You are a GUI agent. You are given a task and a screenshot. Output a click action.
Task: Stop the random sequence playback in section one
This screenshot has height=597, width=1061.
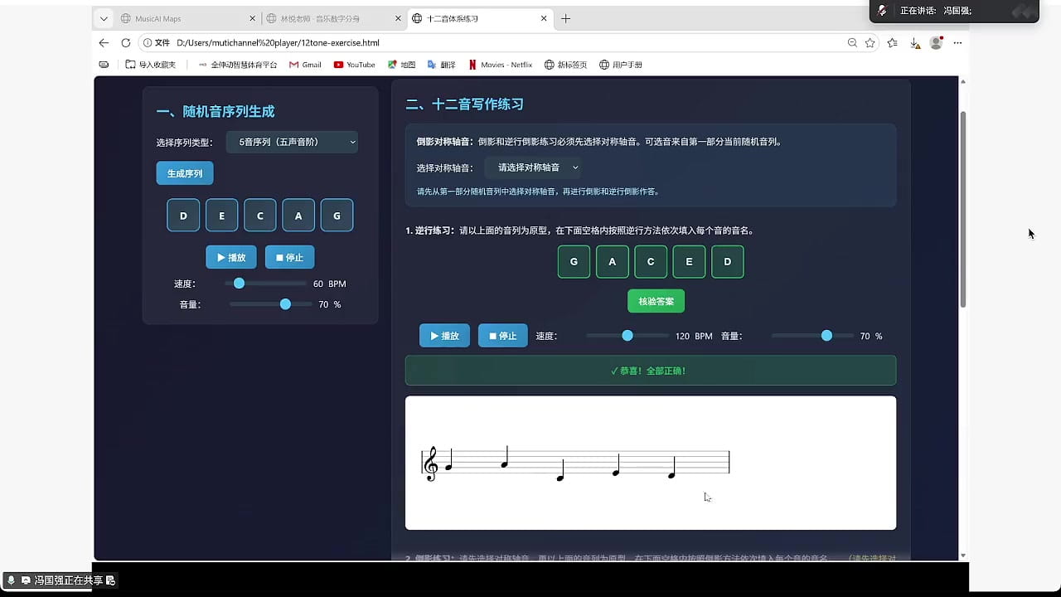(x=289, y=257)
